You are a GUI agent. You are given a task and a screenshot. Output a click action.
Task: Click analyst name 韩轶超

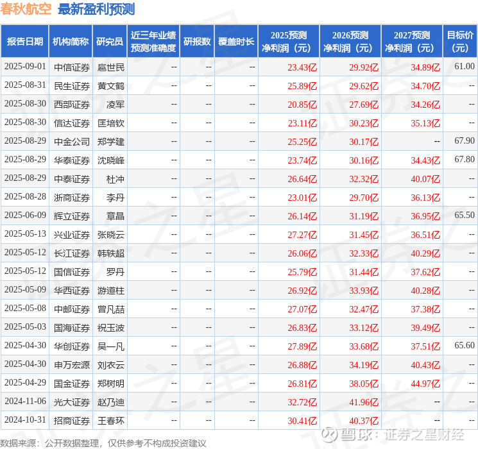point(111,253)
